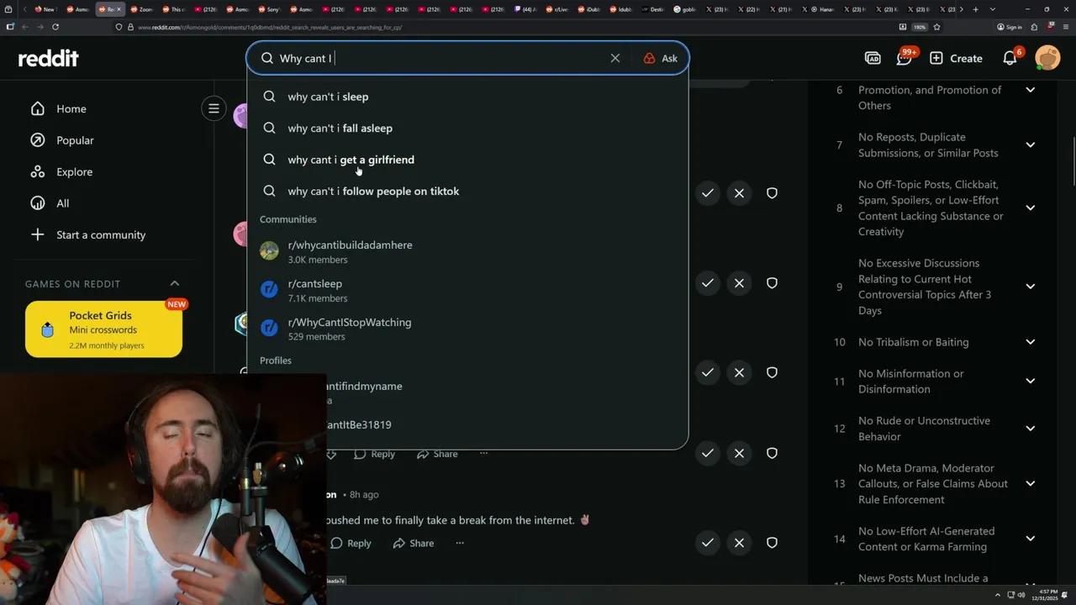Click the browser back arrow

[x=25, y=27]
